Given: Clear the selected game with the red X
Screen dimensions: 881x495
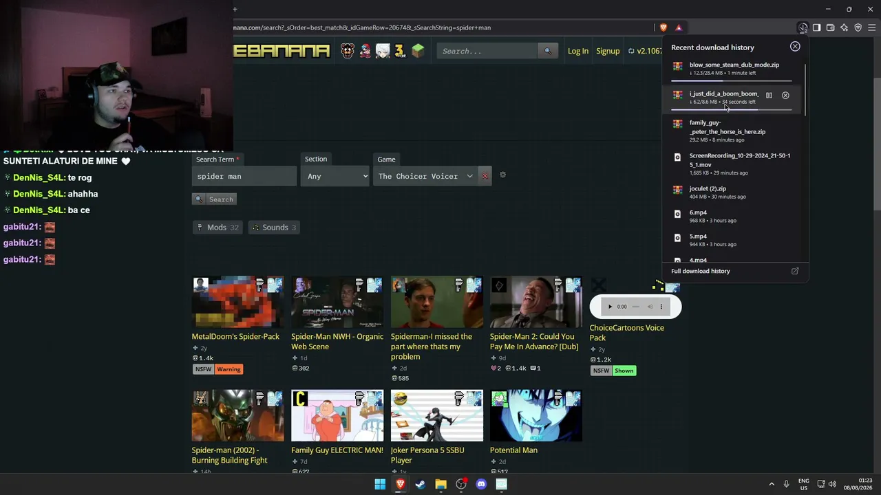Looking at the screenshot, I should click(x=485, y=176).
